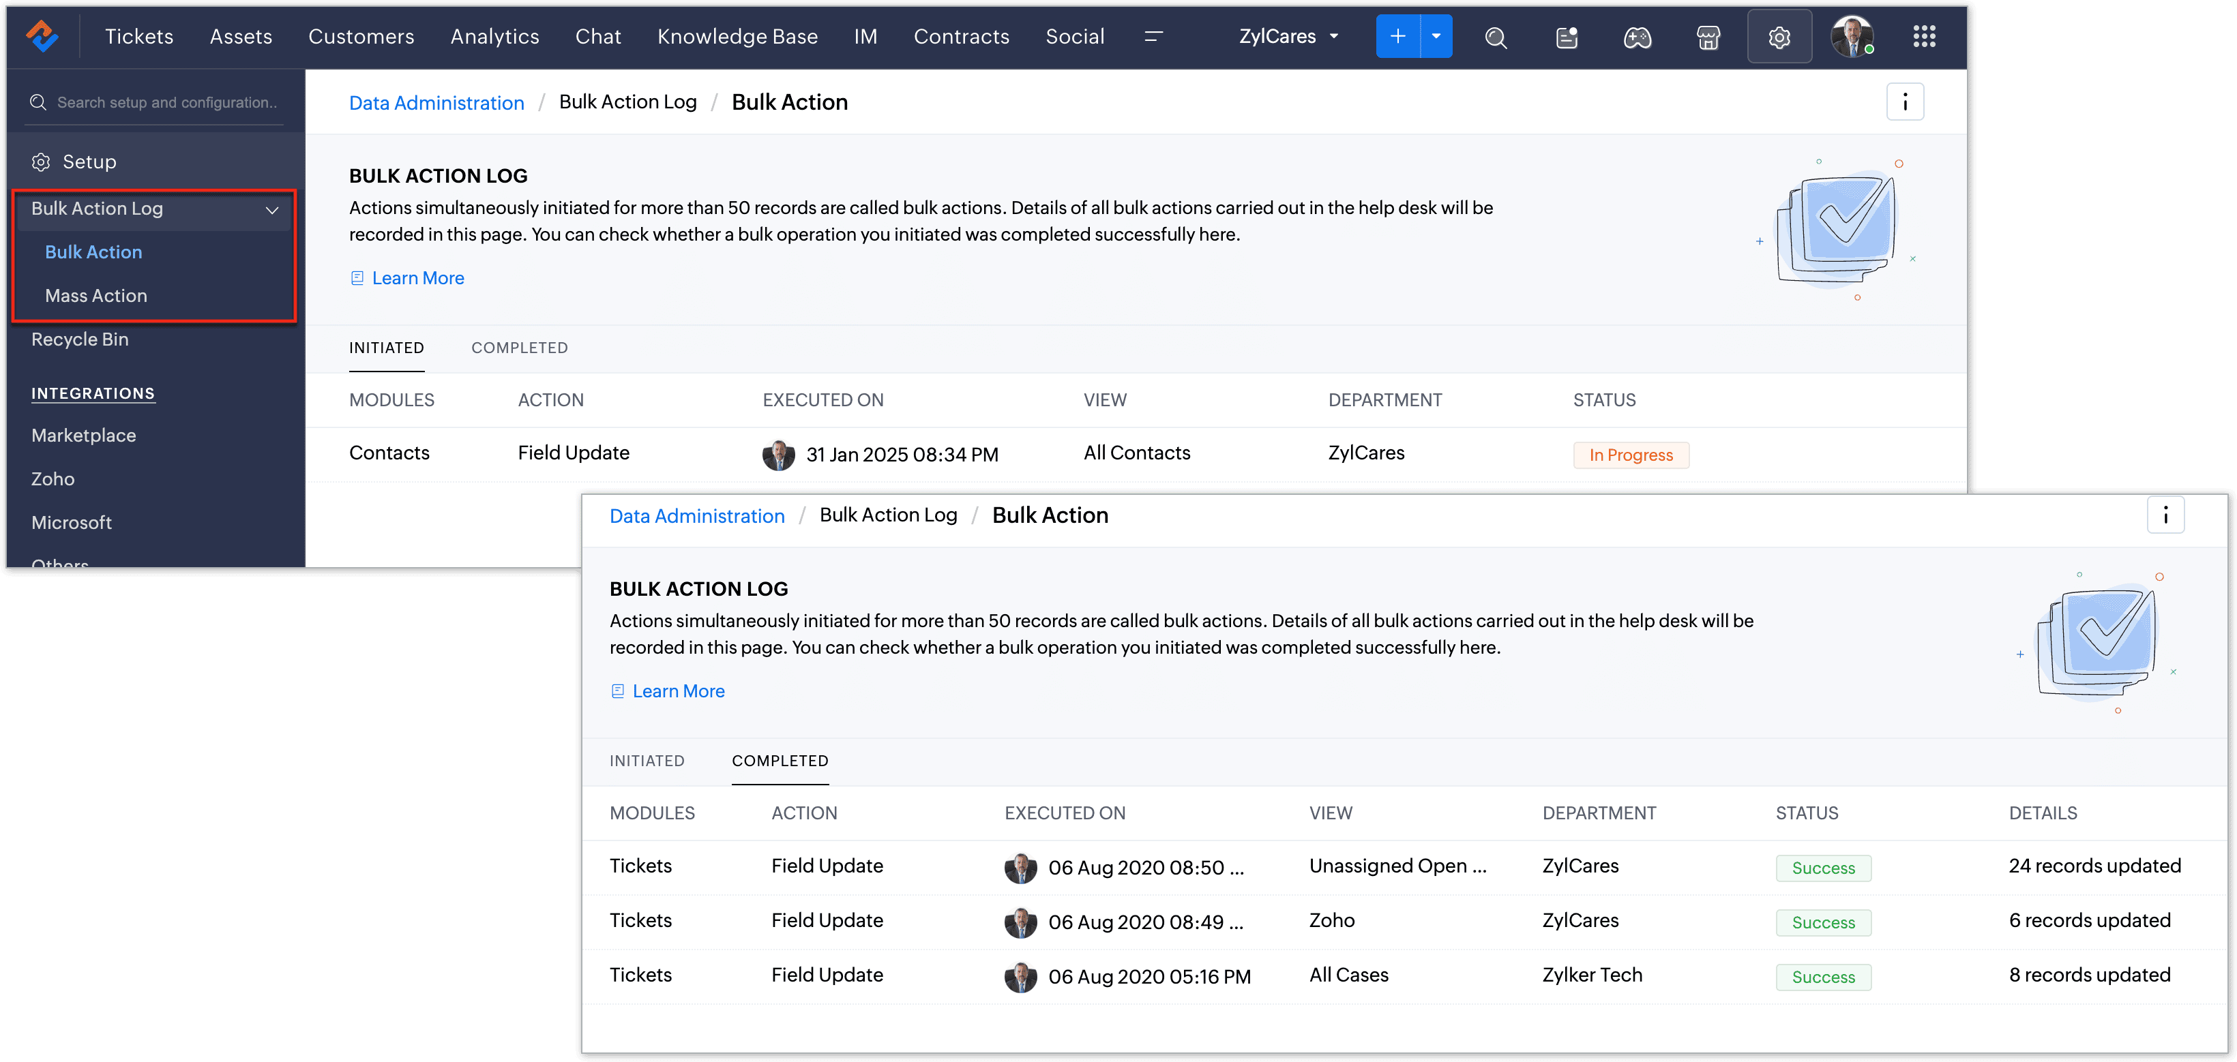The width and height of the screenshot is (2237, 1062).
Task: Click the info icon in front window header
Action: [x=2166, y=515]
